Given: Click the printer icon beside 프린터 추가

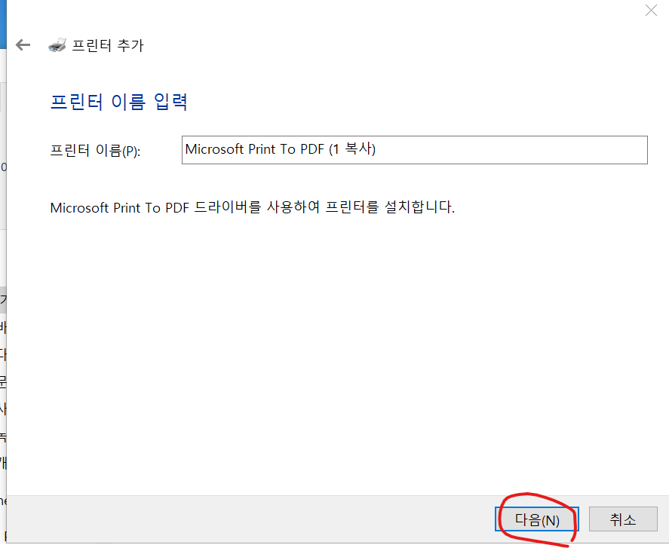Looking at the screenshot, I should pos(57,45).
